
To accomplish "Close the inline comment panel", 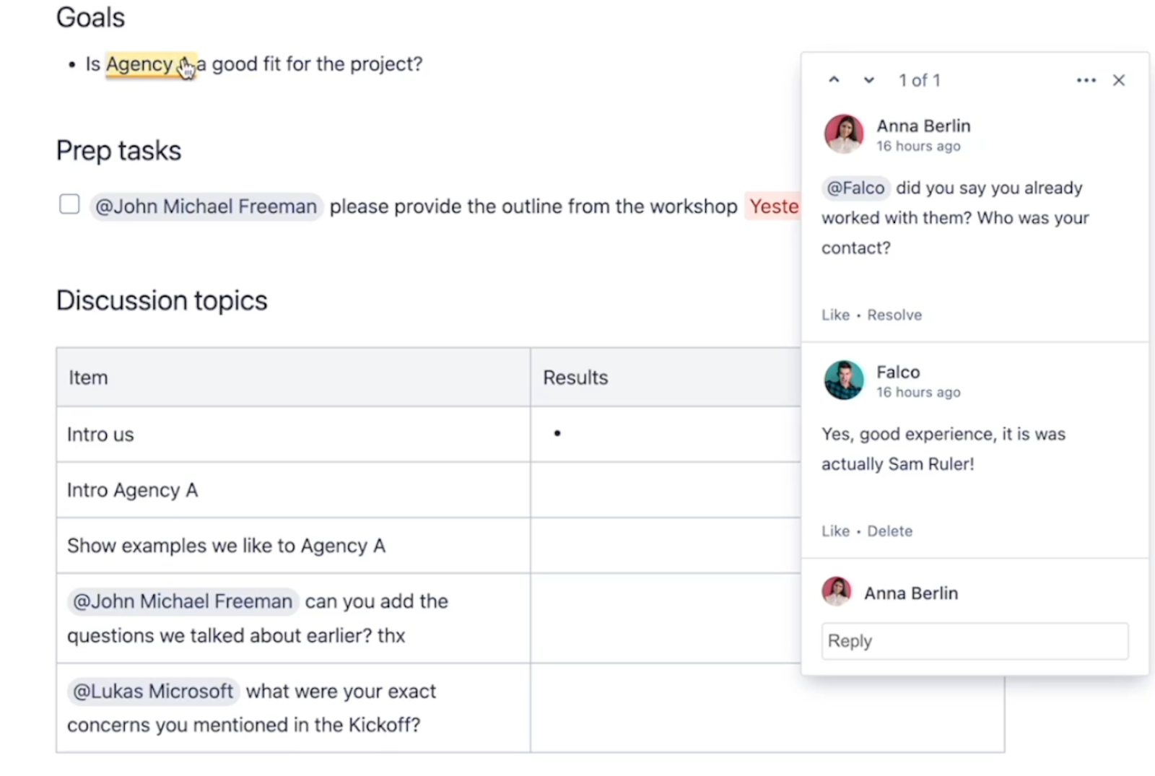I will pos(1119,80).
